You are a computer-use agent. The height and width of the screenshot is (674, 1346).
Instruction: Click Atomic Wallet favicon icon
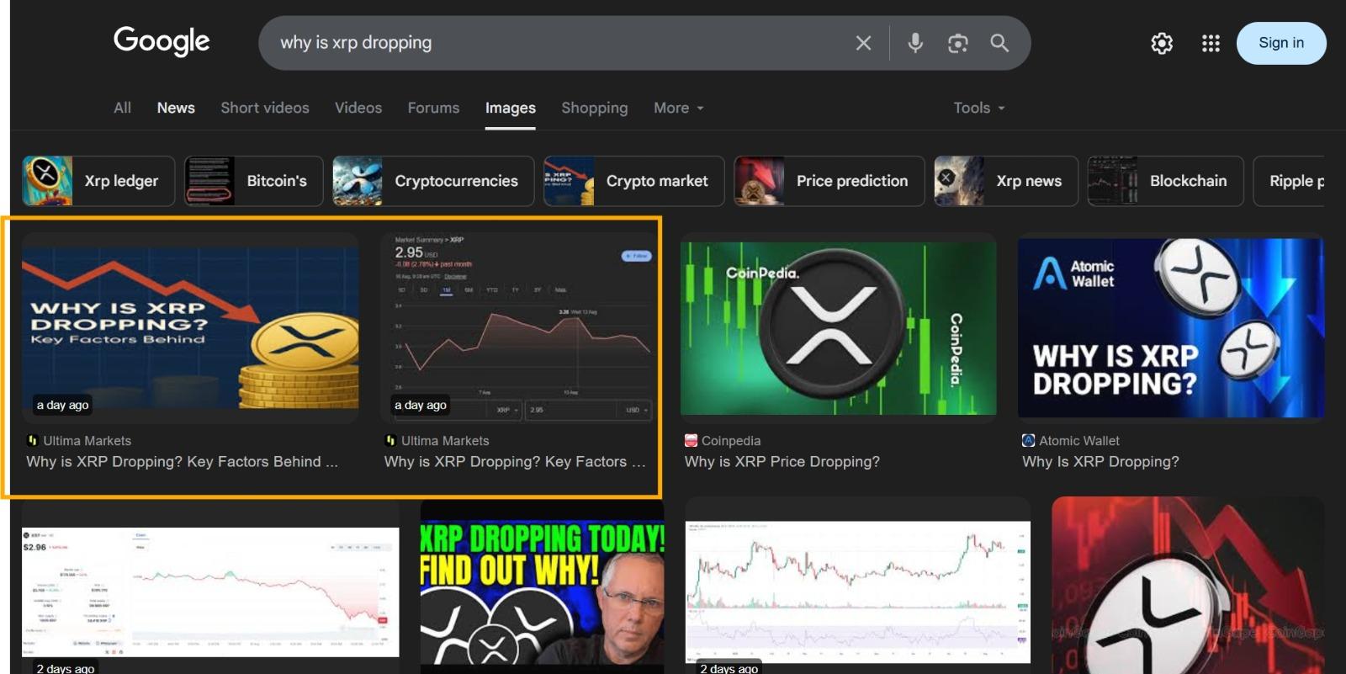[x=1028, y=440]
